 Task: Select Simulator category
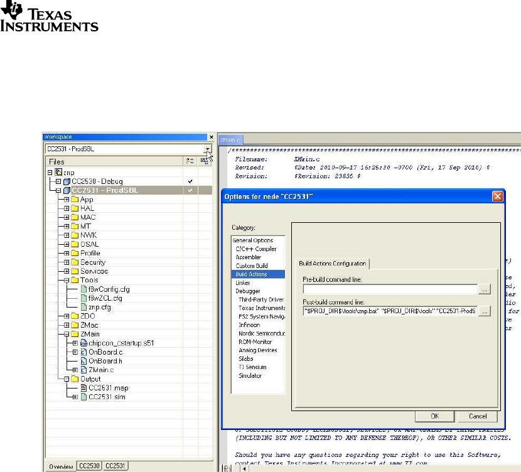click(x=250, y=376)
